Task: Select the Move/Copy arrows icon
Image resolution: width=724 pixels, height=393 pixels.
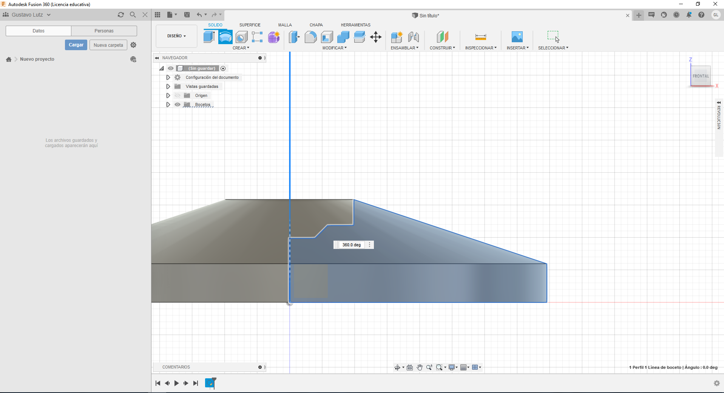Action: tap(376, 37)
